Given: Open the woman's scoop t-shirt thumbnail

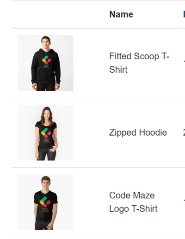Looking at the screenshot, I should click(x=45, y=132).
